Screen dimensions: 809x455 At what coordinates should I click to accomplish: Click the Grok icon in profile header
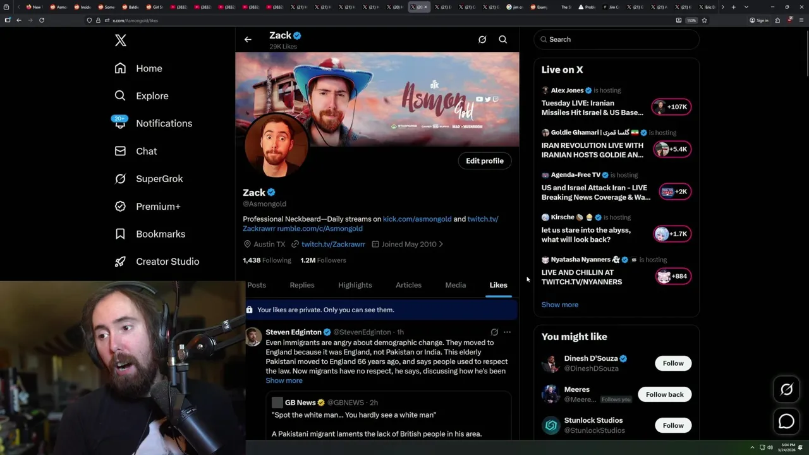(x=482, y=39)
